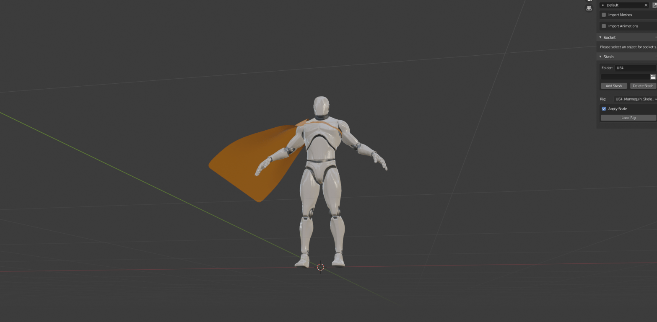Click the Load Rig button
The height and width of the screenshot is (322, 657).
point(628,118)
